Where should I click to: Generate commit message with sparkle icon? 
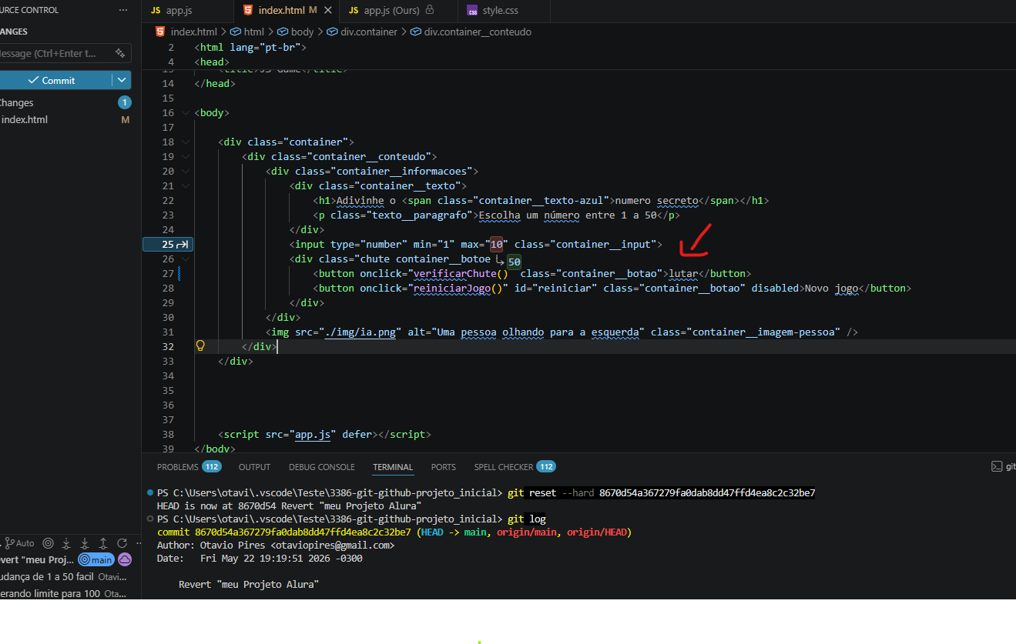[x=120, y=53]
